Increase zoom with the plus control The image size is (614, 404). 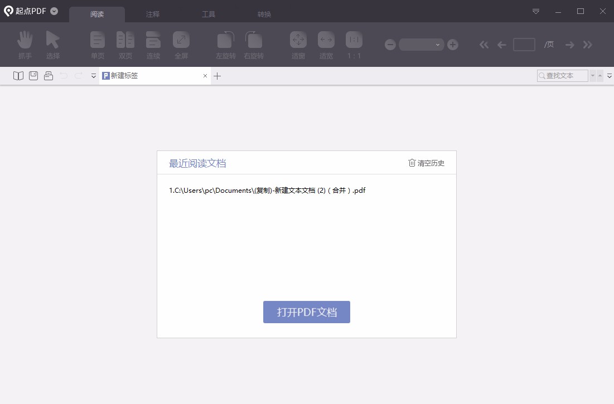[x=453, y=45]
